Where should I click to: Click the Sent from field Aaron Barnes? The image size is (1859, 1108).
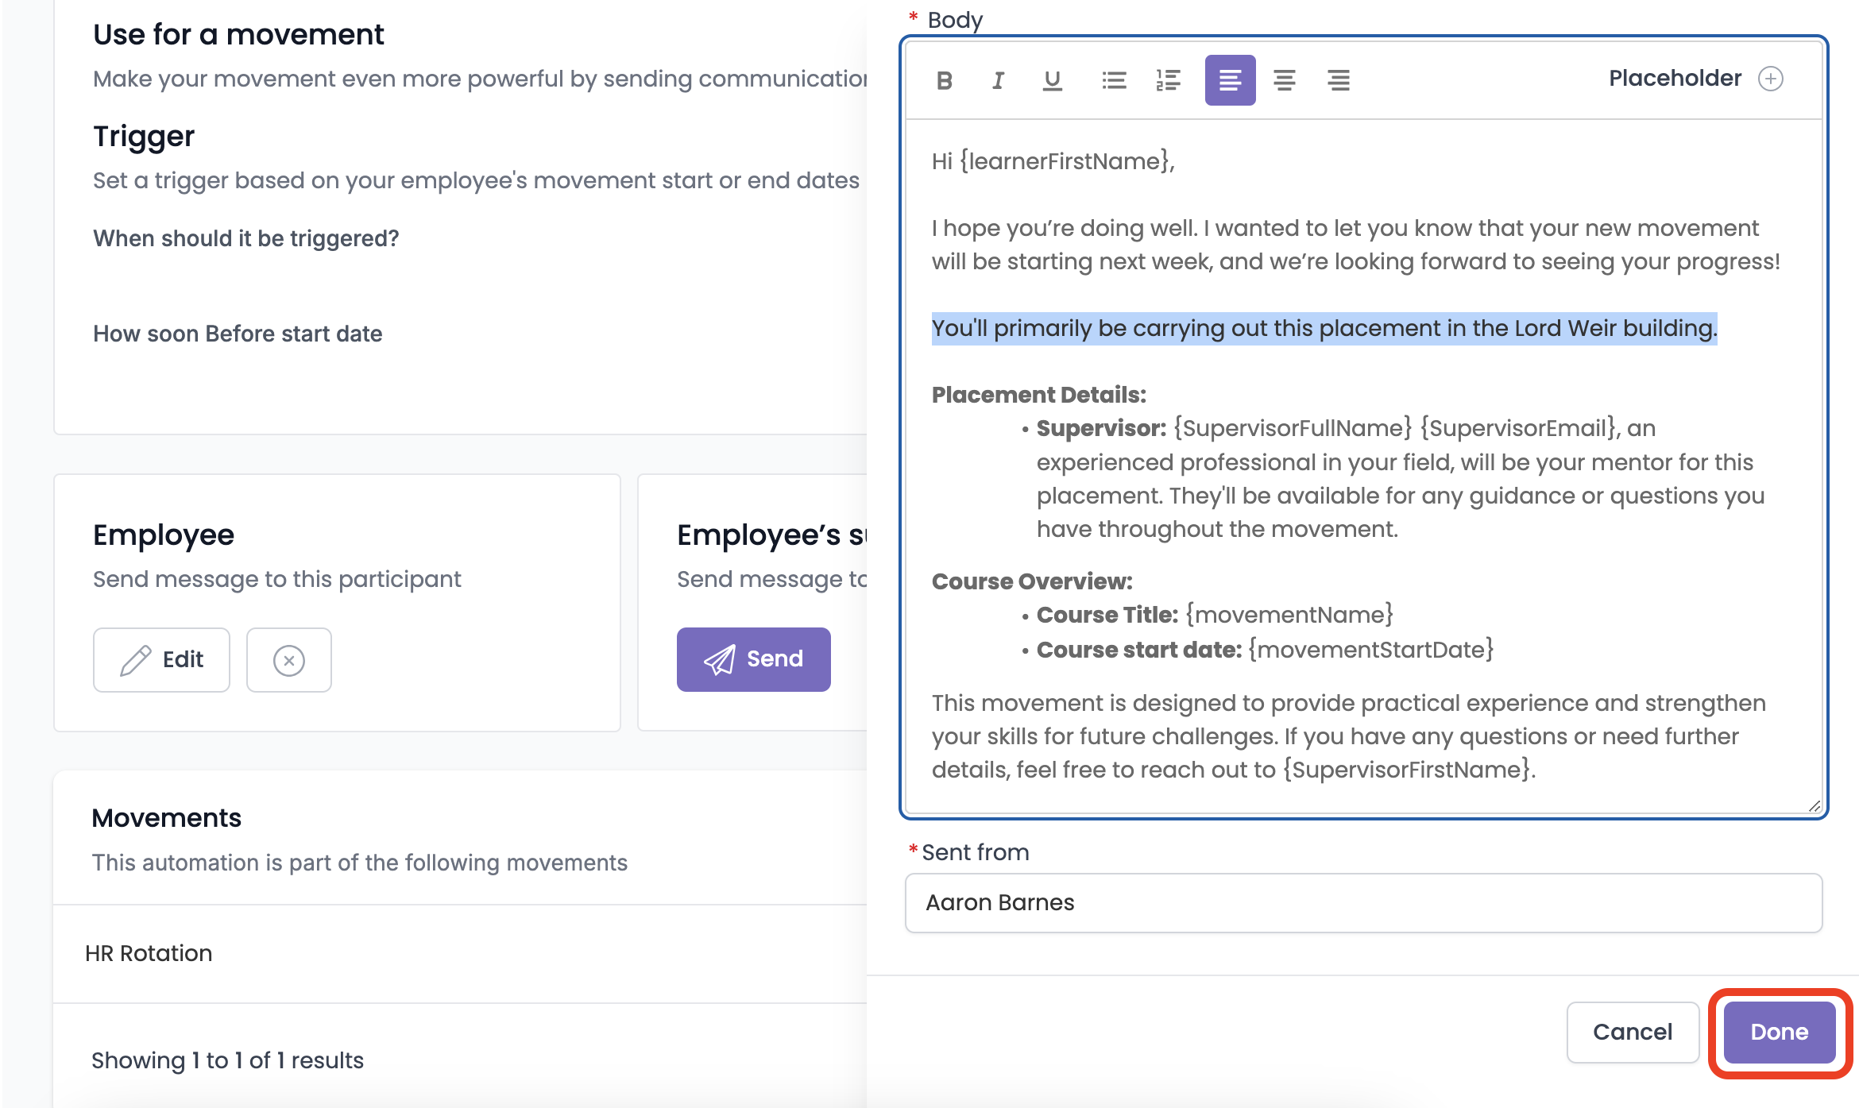pos(1363,903)
